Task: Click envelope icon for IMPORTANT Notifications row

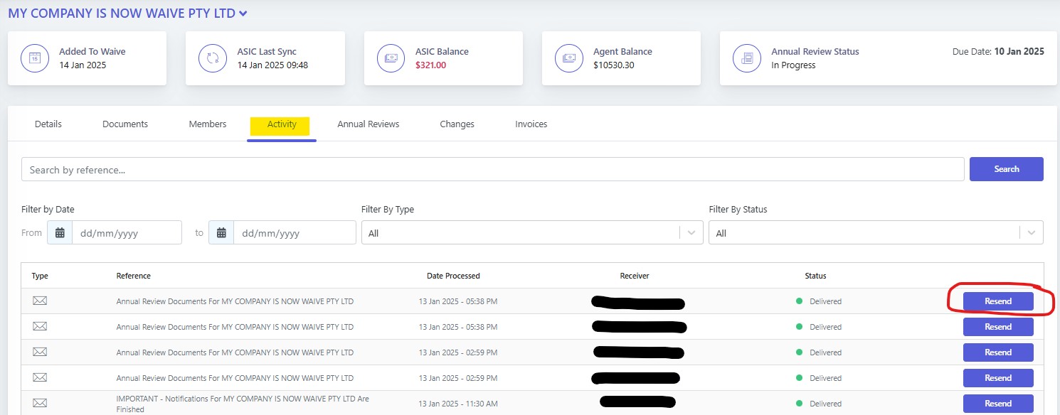Action: tap(40, 404)
